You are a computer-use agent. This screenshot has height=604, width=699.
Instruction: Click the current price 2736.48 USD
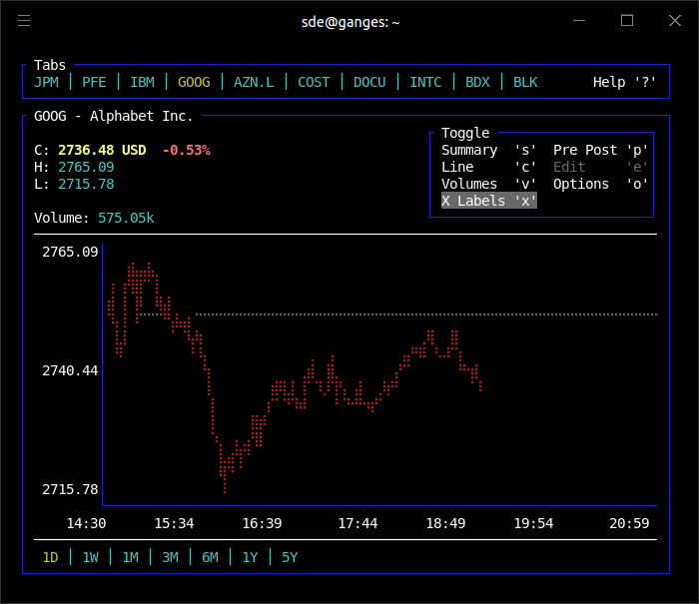(102, 150)
